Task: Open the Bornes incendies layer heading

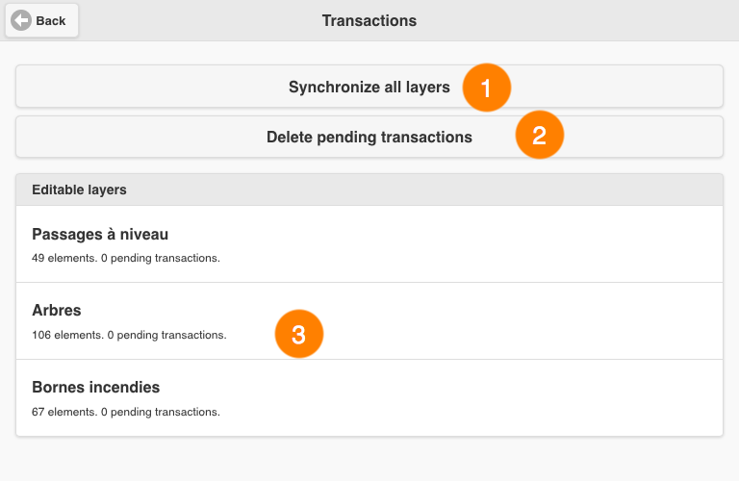Action: pos(95,387)
